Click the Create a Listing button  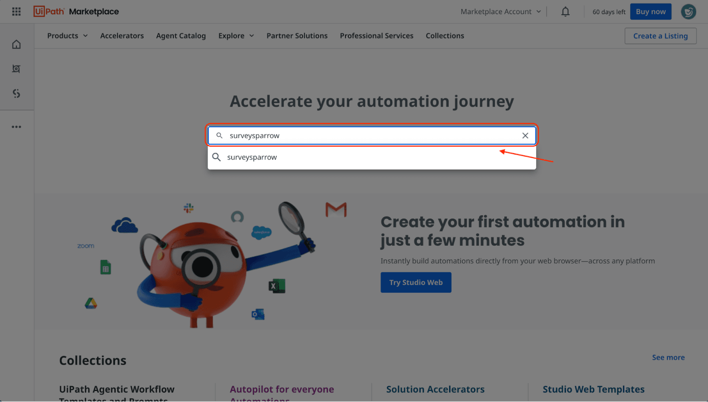[660, 36]
